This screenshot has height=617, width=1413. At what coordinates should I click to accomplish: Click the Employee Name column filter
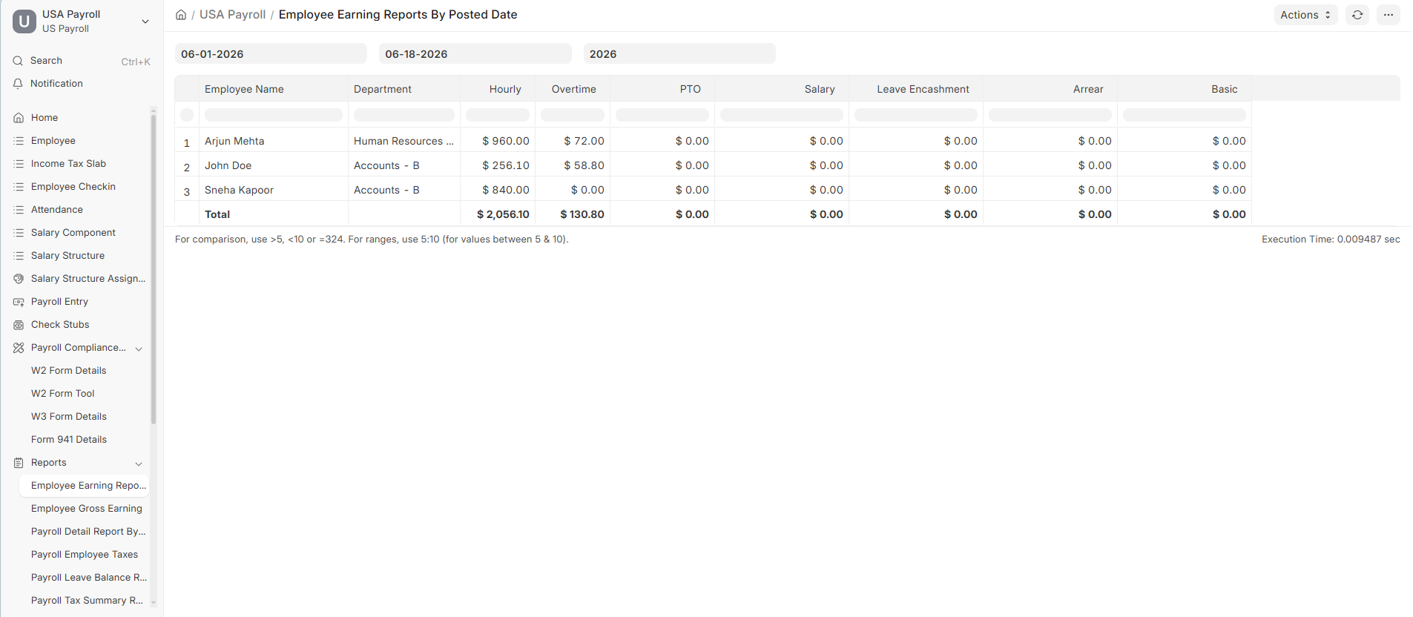(274, 115)
